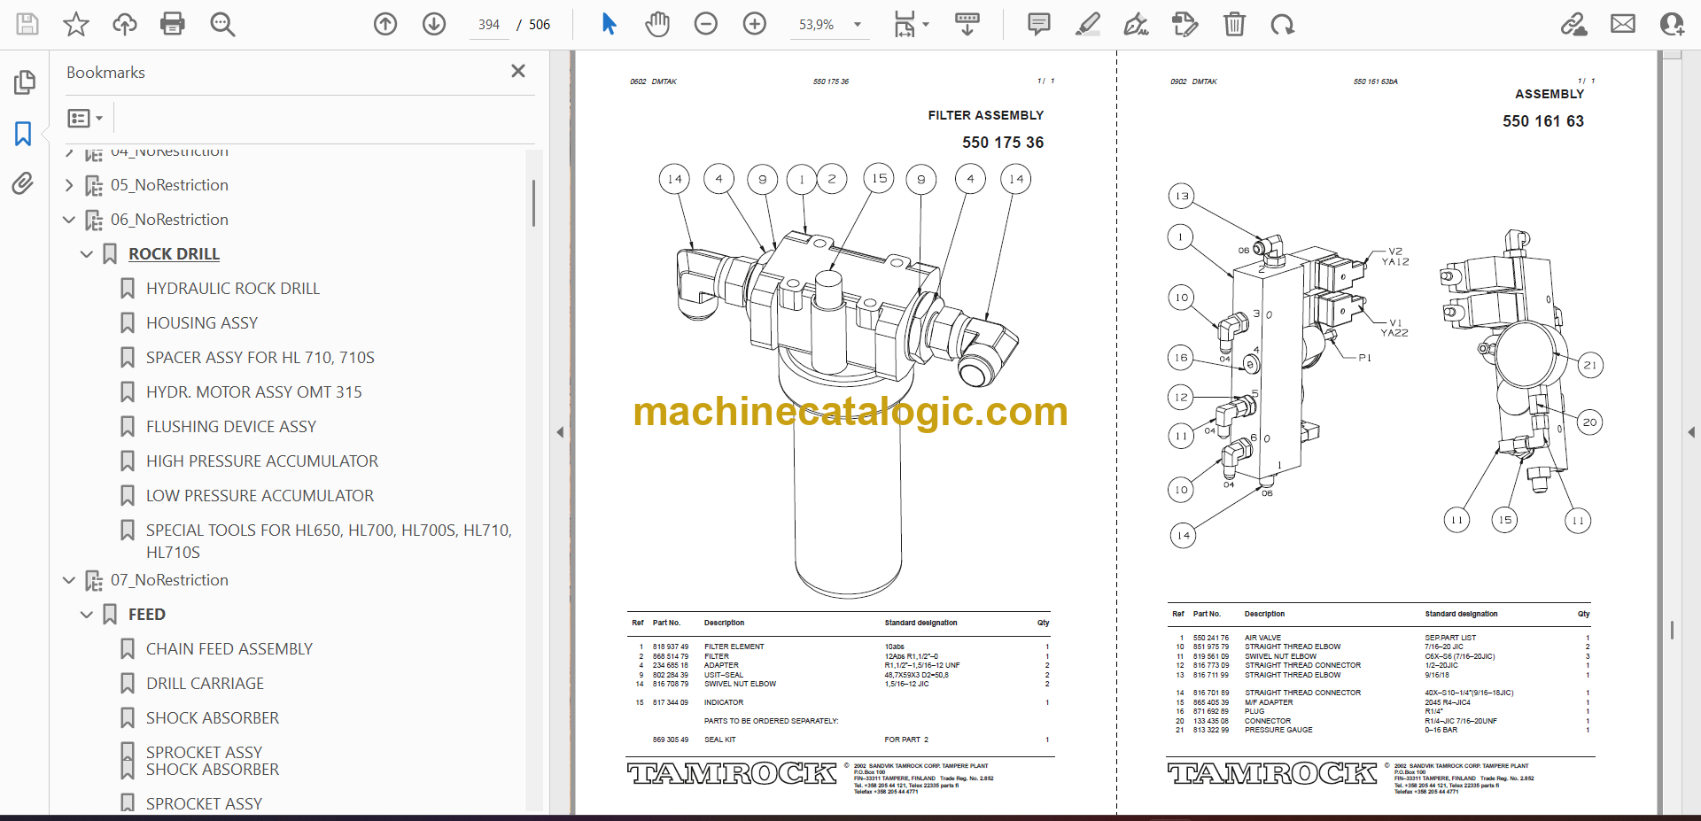Click the 05_NoRestriction bookmark label
The image size is (1701, 821).
pyautogui.click(x=169, y=185)
